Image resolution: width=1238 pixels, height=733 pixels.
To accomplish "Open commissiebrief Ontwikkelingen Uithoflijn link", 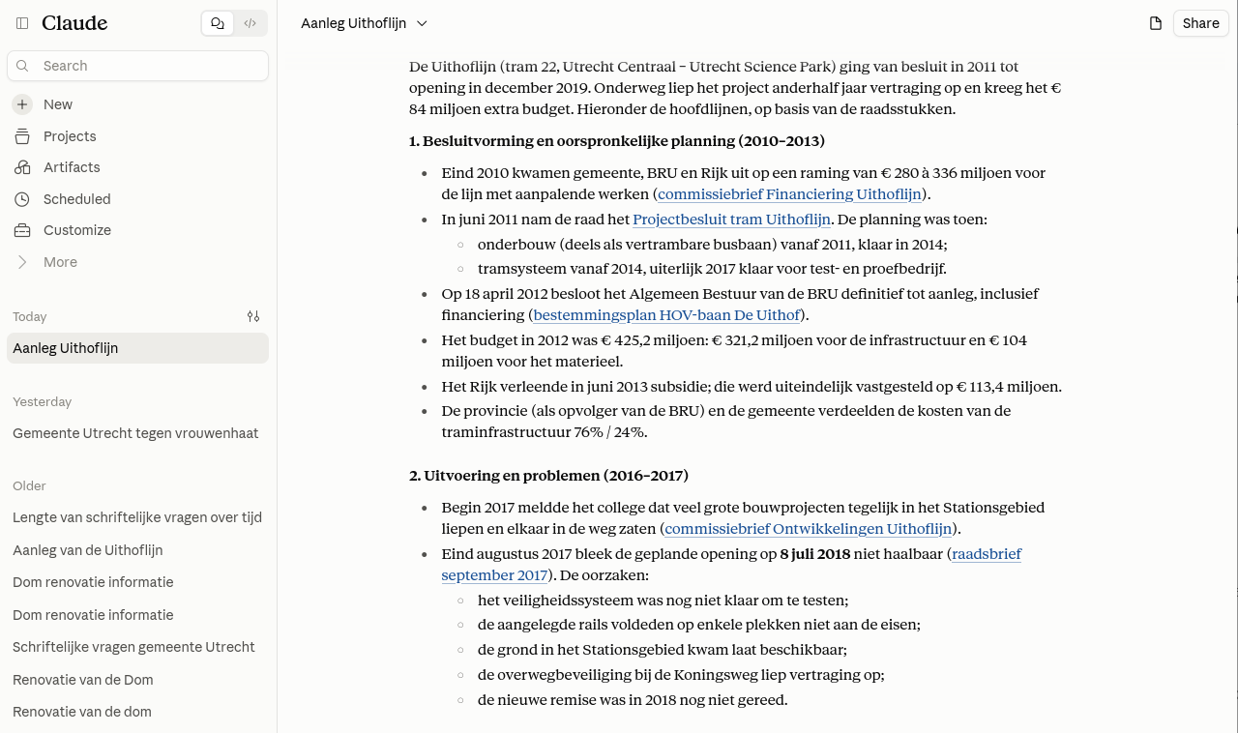I will coord(809,529).
